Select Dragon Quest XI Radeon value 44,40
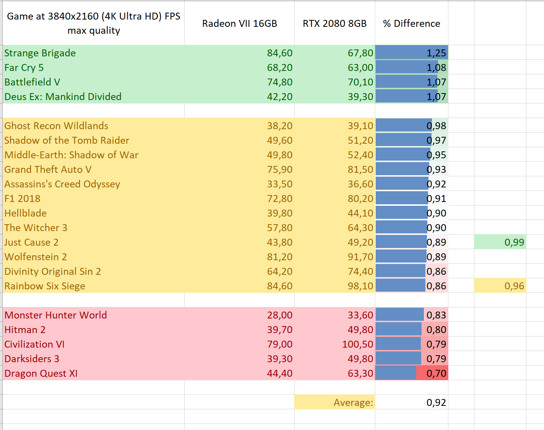Viewport: 544px width, 430px height. coord(239,373)
